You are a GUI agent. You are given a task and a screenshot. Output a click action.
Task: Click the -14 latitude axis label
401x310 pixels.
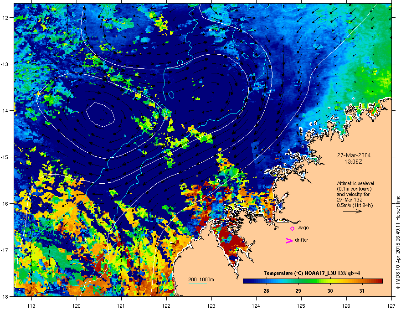[x=5, y=110]
